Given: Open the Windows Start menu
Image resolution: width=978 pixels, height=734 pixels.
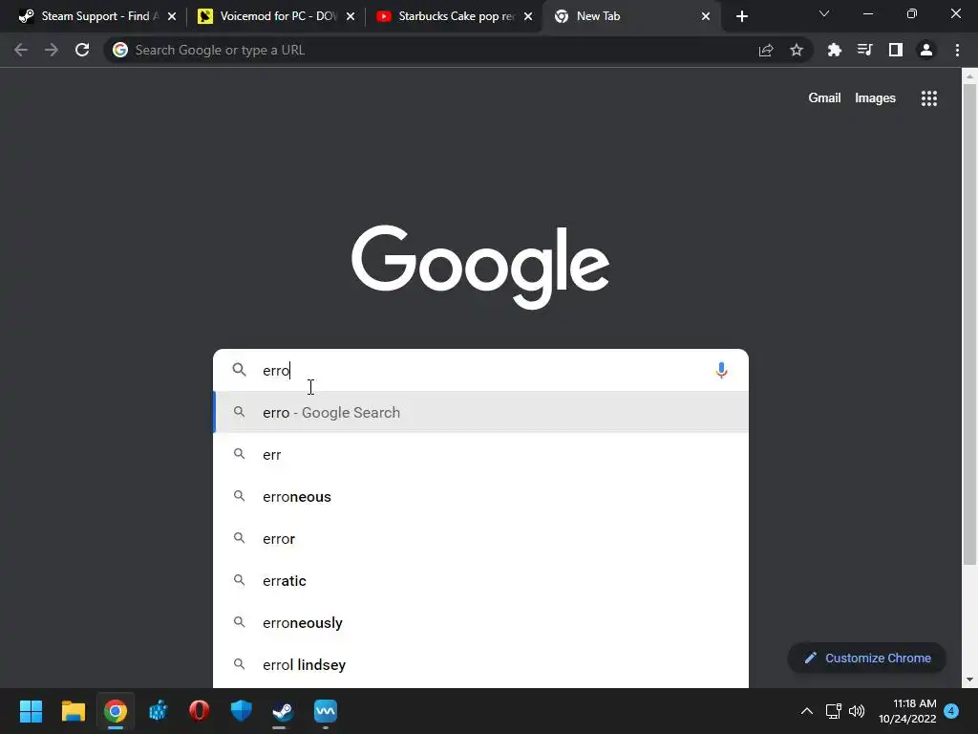Looking at the screenshot, I should click(31, 711).
